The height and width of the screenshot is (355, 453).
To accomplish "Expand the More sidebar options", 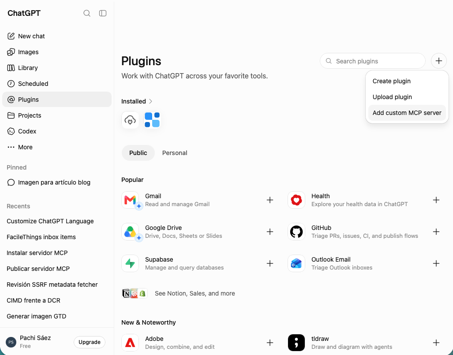I will pos(57,147).
